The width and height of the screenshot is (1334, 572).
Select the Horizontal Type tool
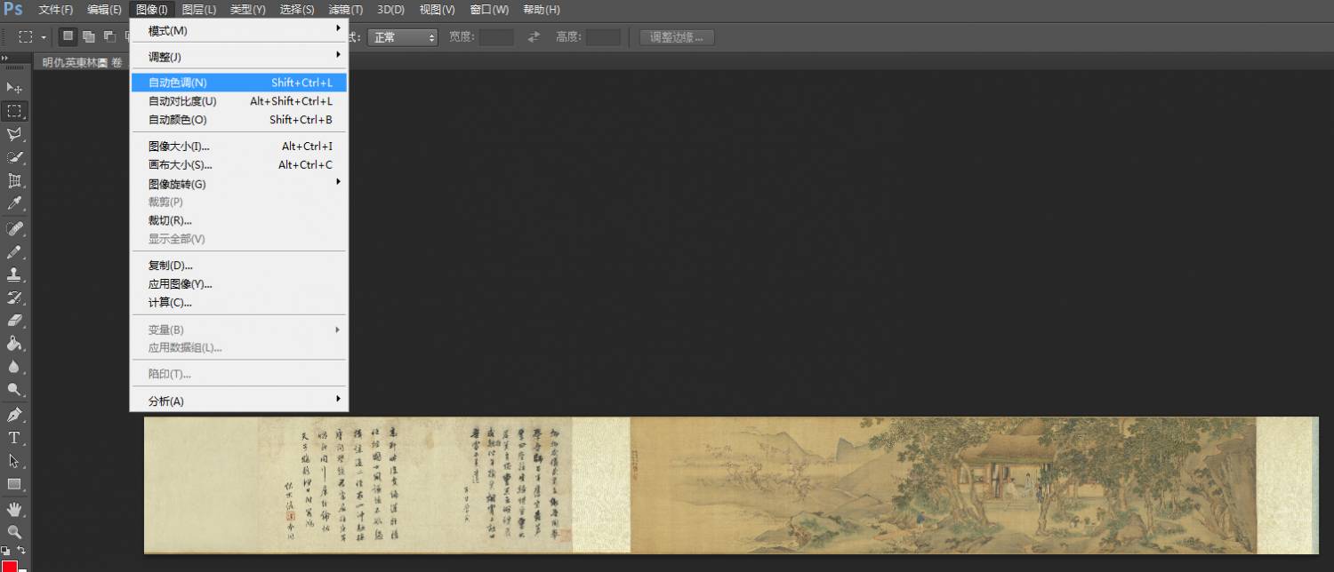click(14, 438)
